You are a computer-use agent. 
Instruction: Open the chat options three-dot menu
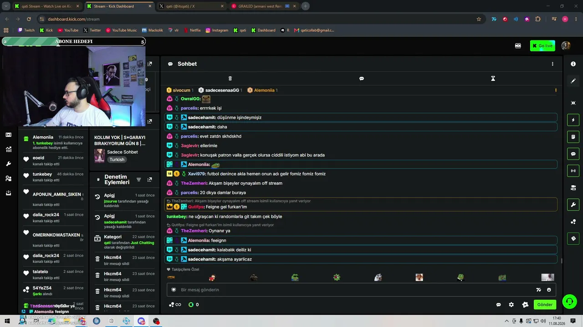[x=552, y=64]
